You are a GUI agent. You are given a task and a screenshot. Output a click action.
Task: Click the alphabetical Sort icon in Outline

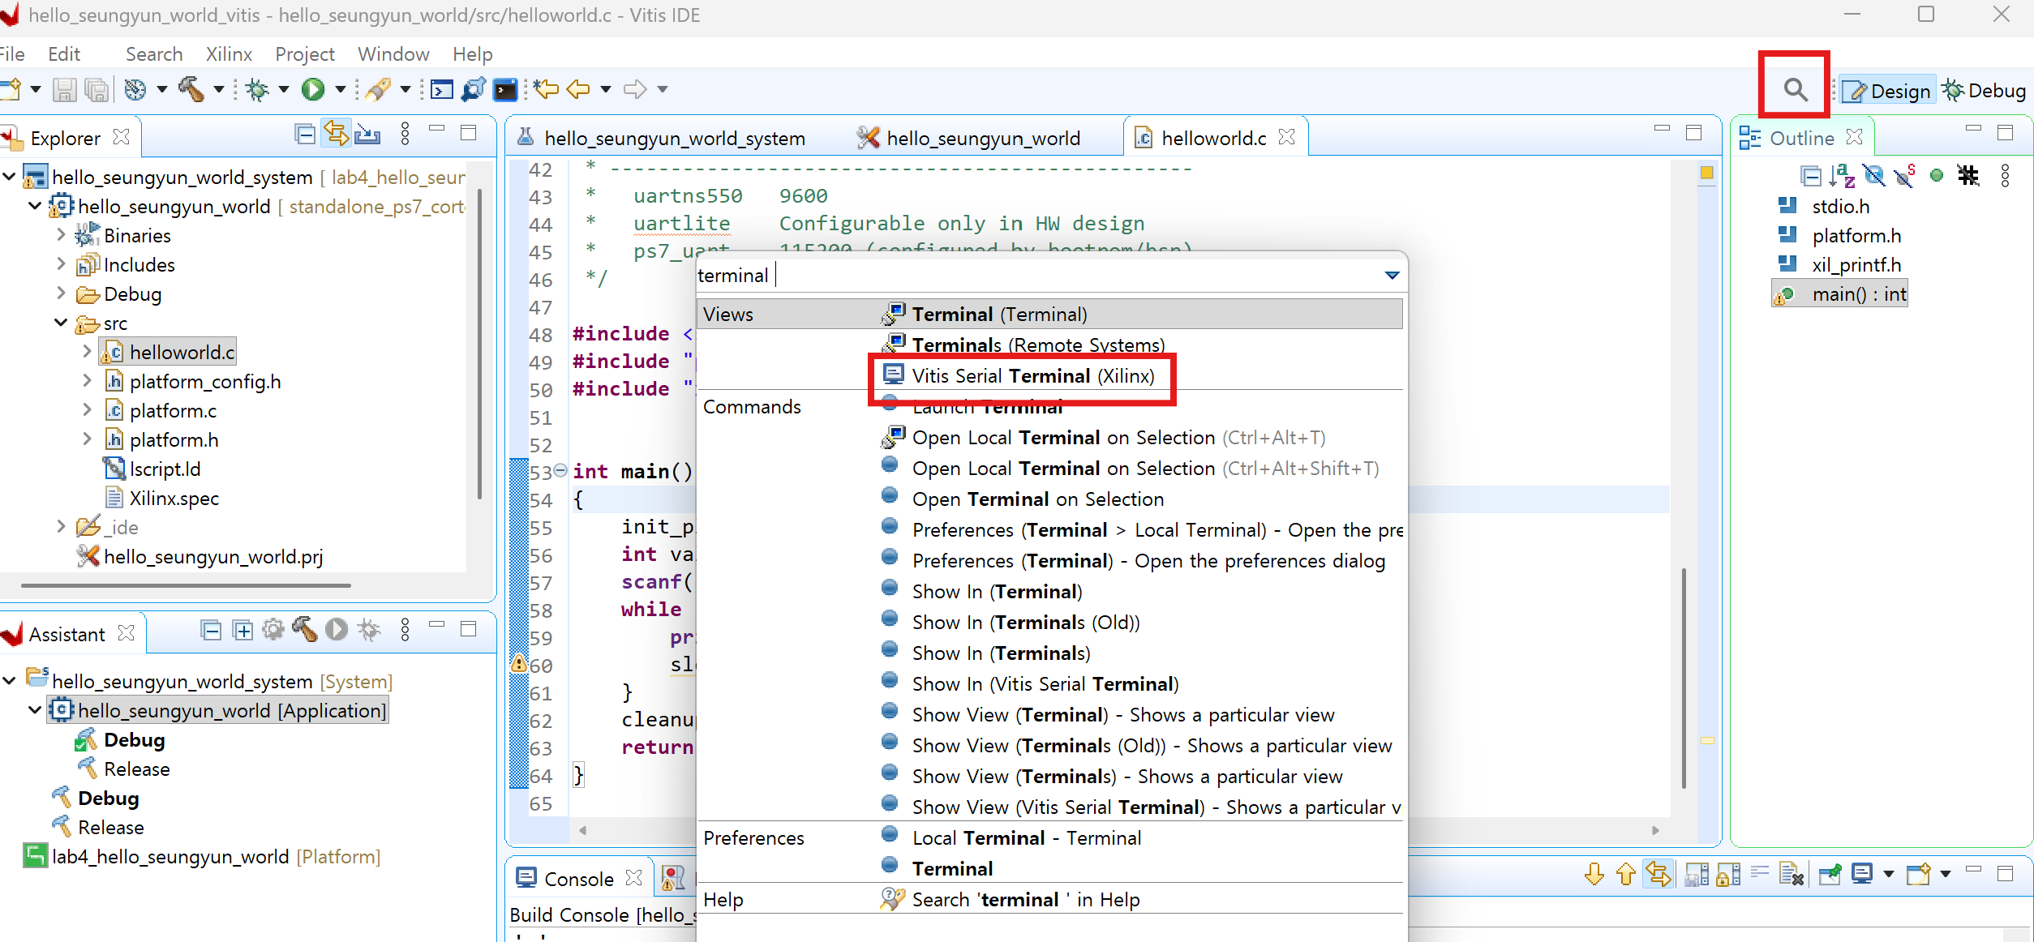click(x=1843, y=176)
